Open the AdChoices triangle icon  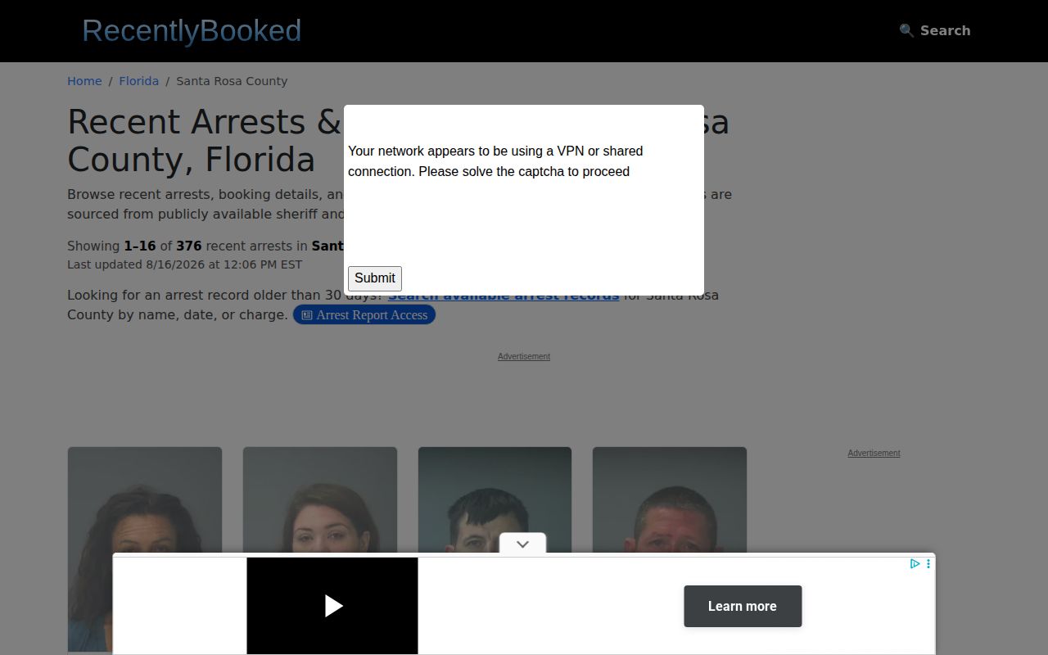coord(915,563)
